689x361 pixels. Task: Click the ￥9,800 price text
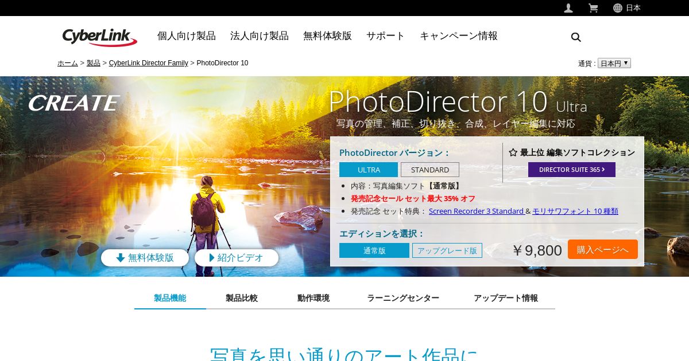tap(537, 250)
